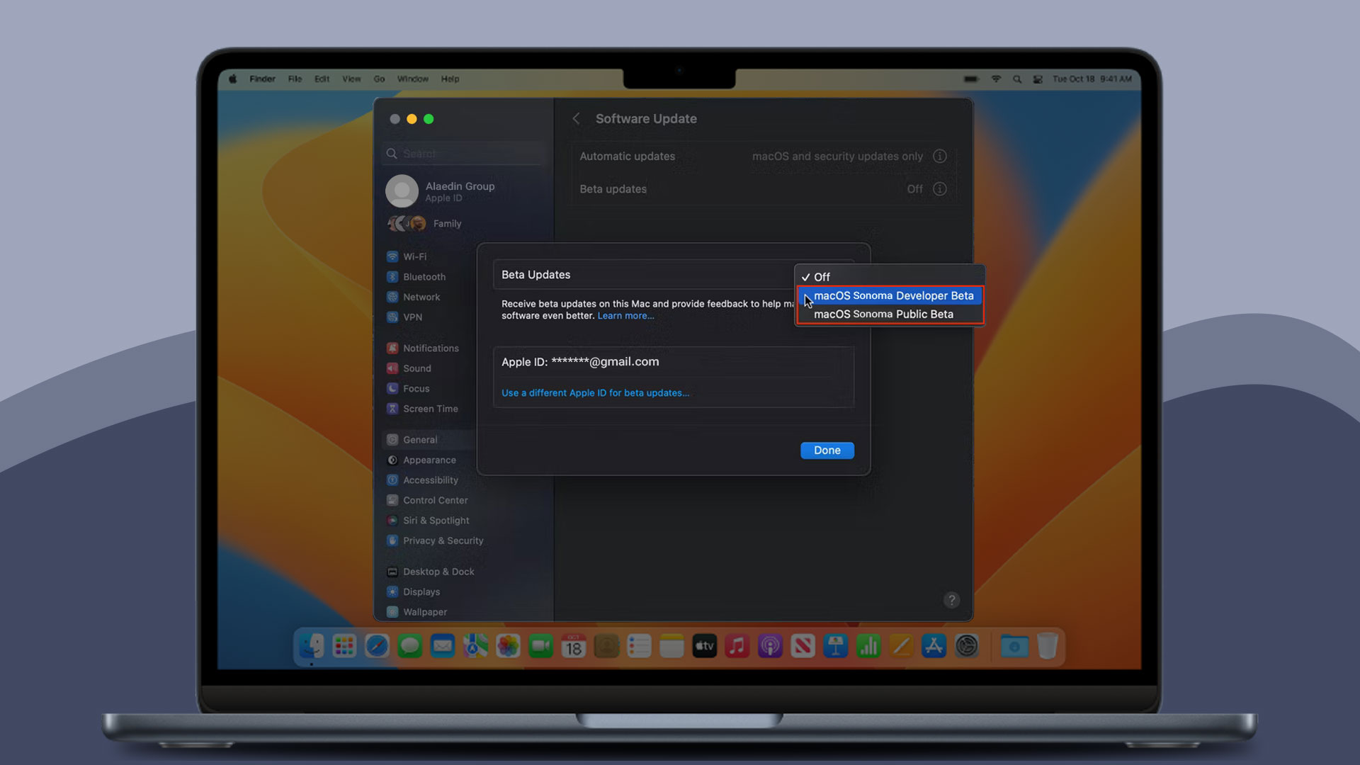Open Maps app in the Dock
This screenshot has width=1360, height=765.
(475, 646)
